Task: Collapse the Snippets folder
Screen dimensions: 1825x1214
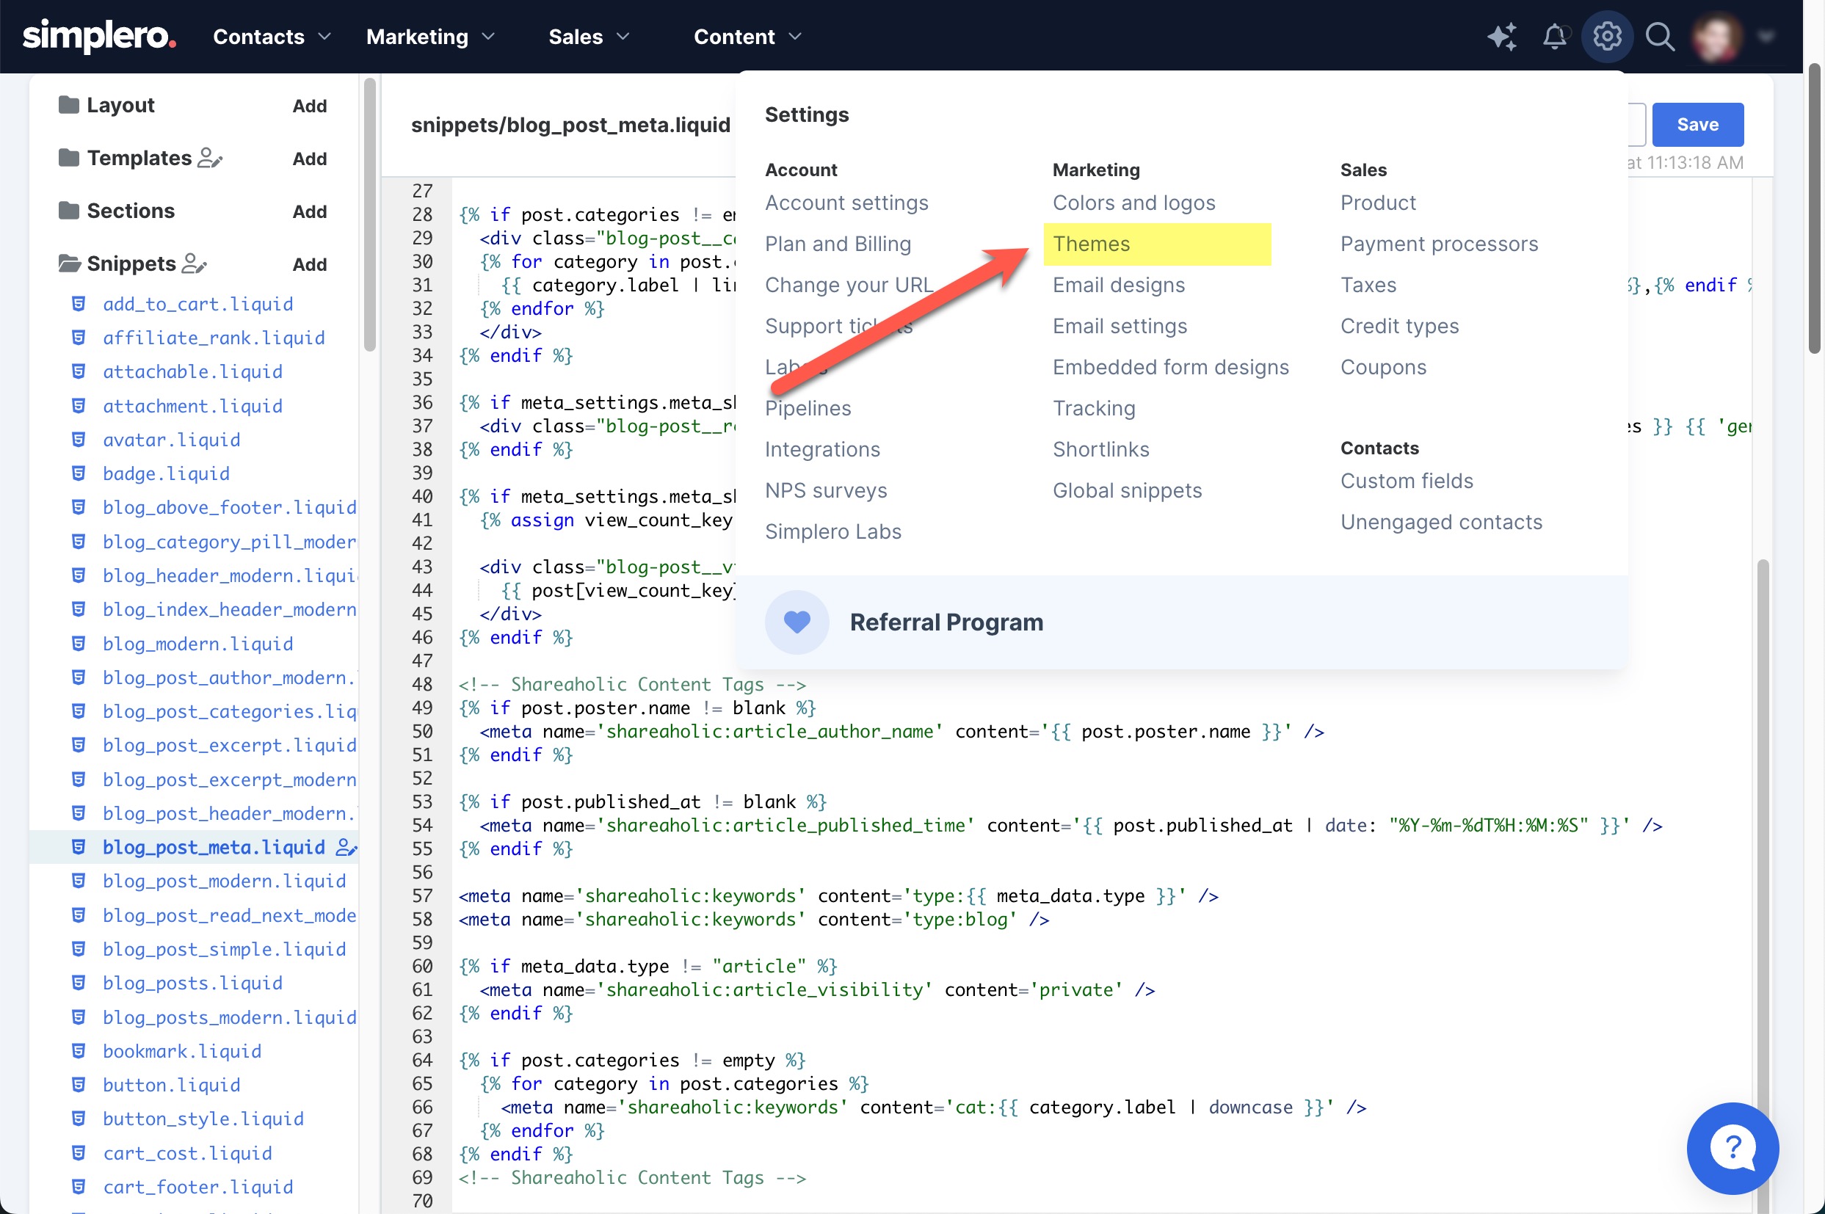Action: (69, 263)
